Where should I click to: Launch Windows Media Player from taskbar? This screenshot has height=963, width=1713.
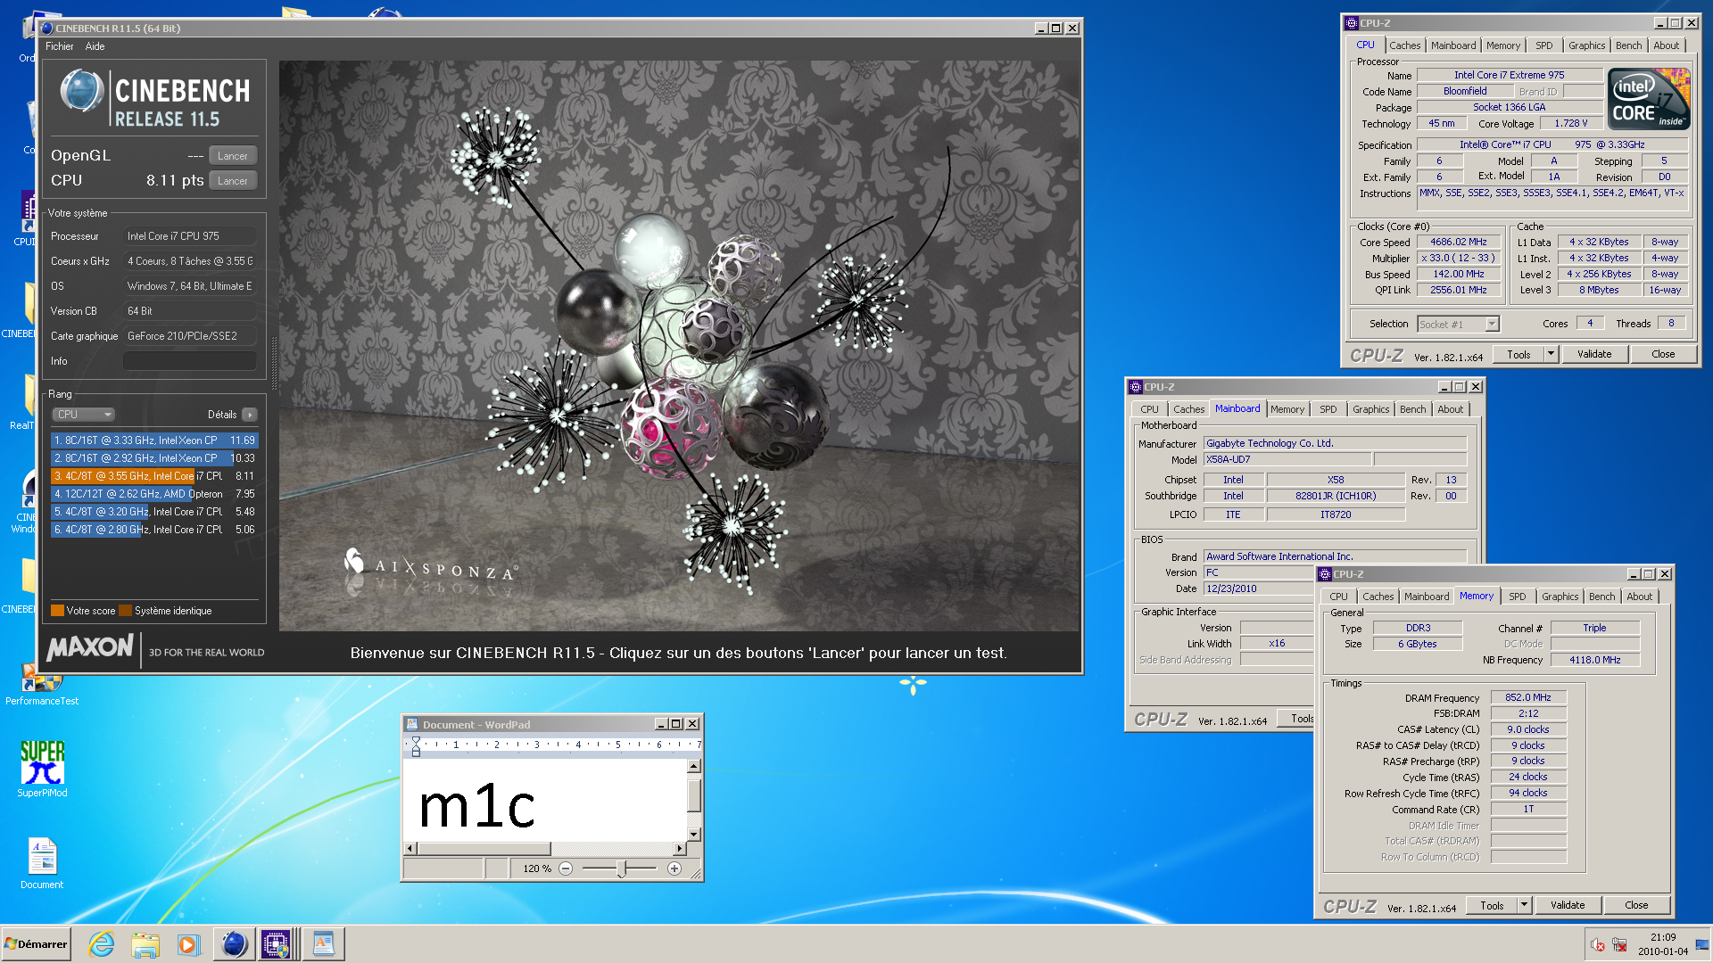coord(188,943)
